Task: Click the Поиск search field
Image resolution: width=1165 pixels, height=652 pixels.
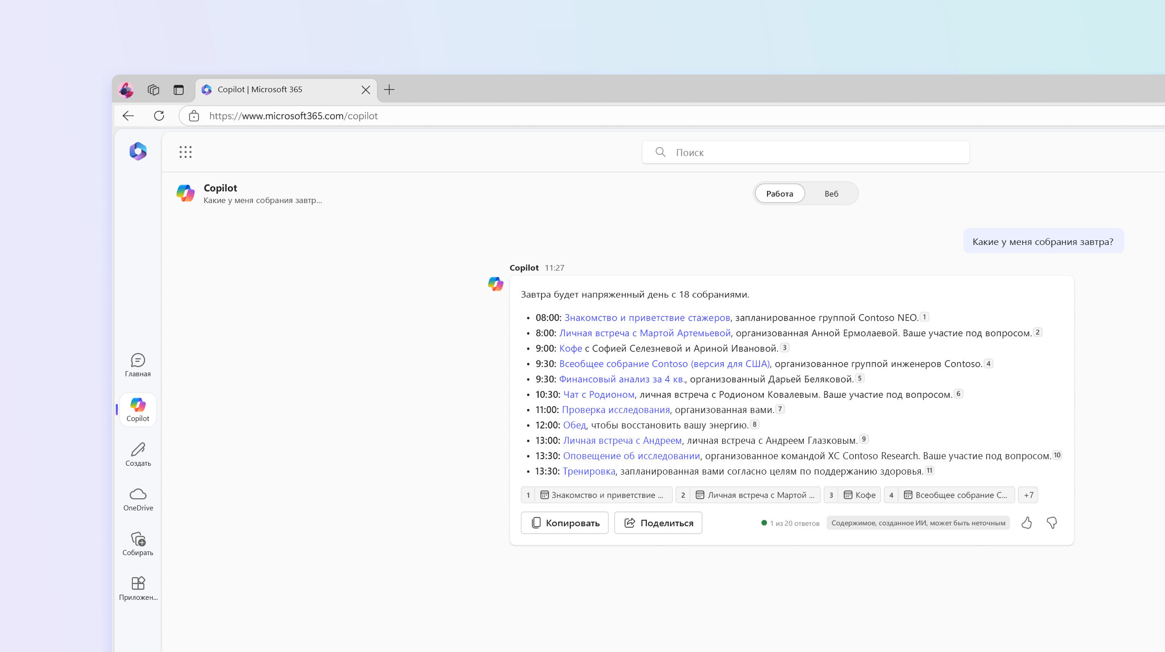Action: pos(806,152)
